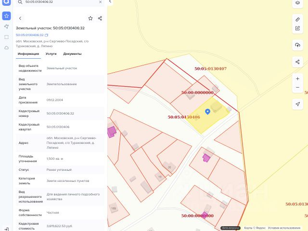The height and width of the screenshot is (231, 308).
Task: Click the value Земли населенных пунктов
Action: tap(68, 181)
